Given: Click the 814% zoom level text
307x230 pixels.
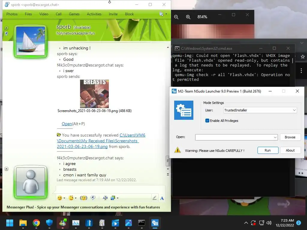Looking at the screenshot, I should [202, 17].
